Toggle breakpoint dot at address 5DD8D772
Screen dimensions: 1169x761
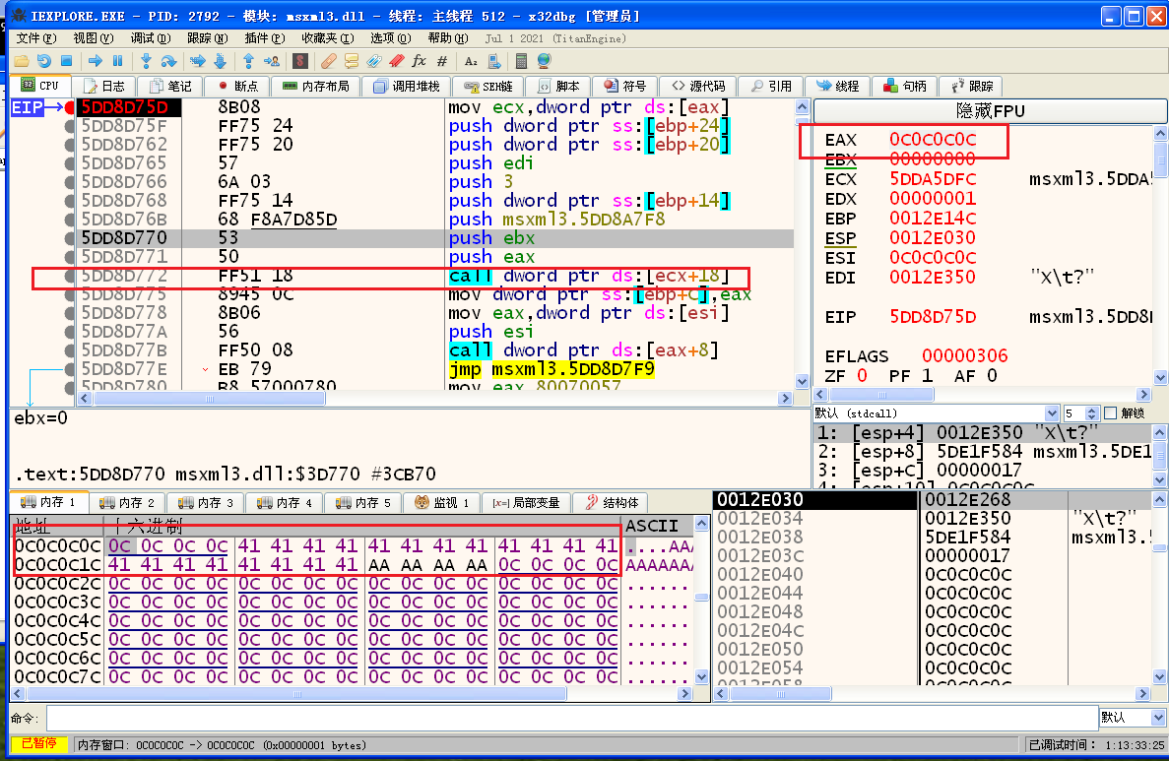(x=70, y=277)
